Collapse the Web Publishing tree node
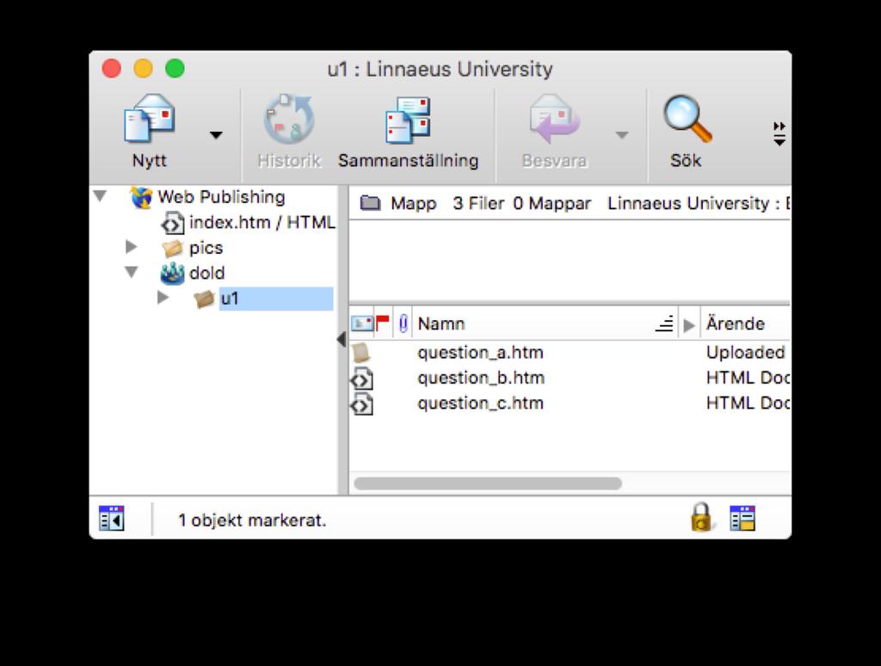This screenshot has width=881, height=666. coord(100,196)
